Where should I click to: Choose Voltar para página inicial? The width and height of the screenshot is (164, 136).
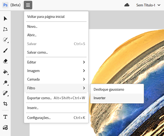[x=56, y=17]
